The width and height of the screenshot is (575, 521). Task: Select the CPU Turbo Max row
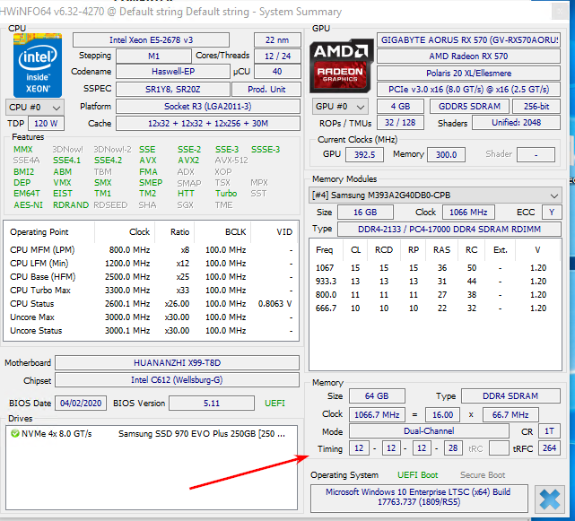tap(150, 291)
